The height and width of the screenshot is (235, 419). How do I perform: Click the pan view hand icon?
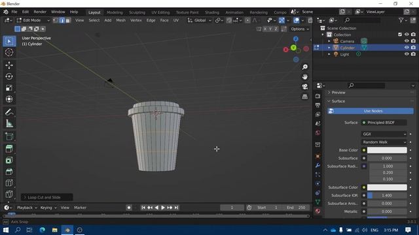tap(304, 77)
